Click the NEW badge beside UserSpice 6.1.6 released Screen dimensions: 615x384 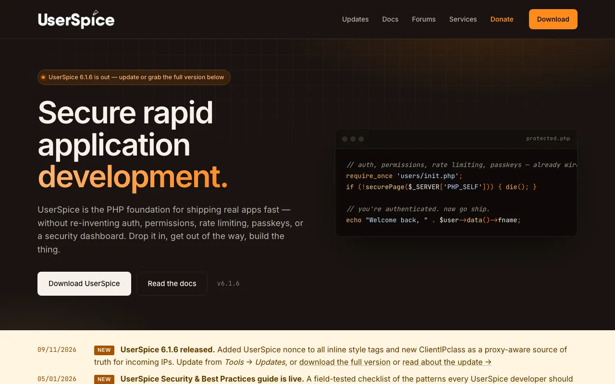tap(104, 350)
